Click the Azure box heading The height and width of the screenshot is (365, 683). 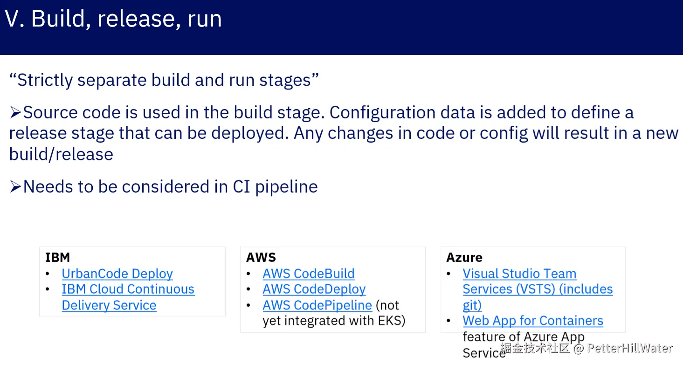click(464, 257)
